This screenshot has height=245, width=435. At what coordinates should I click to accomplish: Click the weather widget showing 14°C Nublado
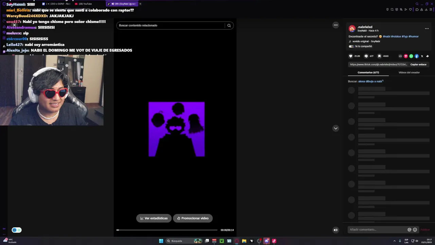point(10,241)
